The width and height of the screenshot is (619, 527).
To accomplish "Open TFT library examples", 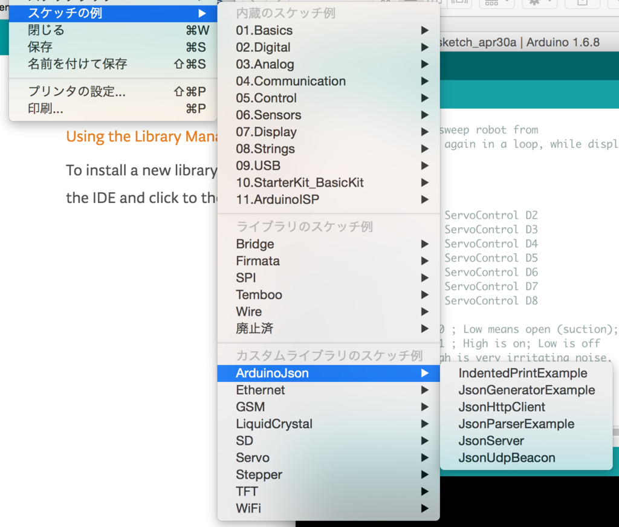I will 328,491.
